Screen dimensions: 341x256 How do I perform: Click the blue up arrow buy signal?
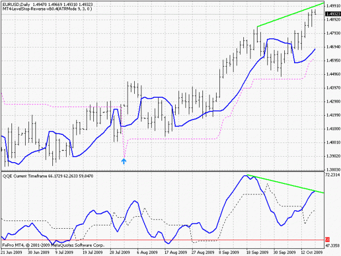[x=124, y=161]
